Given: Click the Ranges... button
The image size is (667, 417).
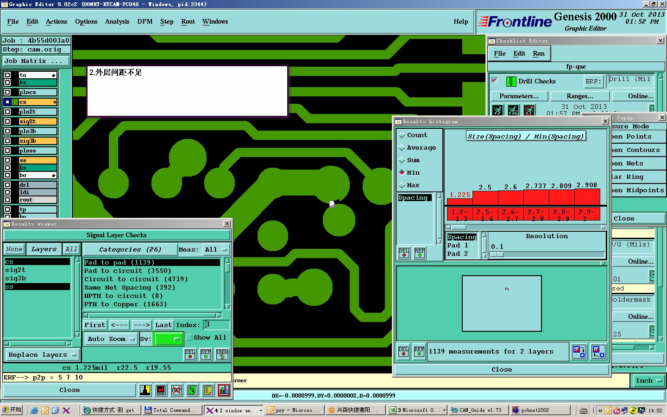Looking at the screenshot, I should [x=580, y=96].
